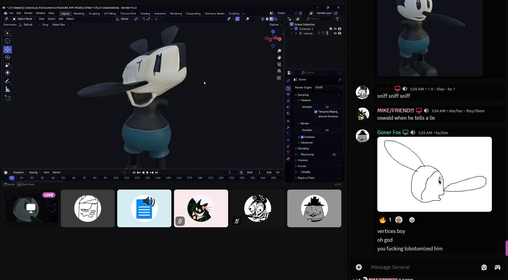Click the viewport Options button
This screenshot has height=280, width=508.
(274, 25)
